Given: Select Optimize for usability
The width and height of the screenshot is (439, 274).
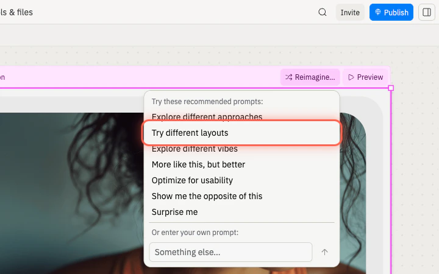Looking at the screenshot, I should 192,180.
